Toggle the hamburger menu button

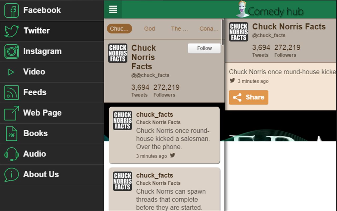pyautogui.click(x=113, y=9)
